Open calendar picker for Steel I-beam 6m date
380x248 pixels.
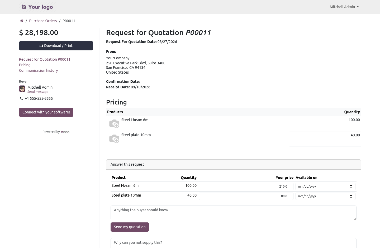click(351, 187)
